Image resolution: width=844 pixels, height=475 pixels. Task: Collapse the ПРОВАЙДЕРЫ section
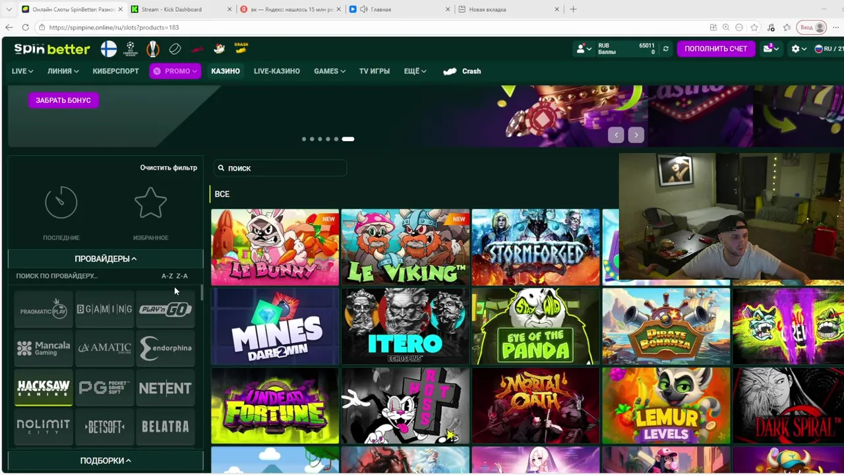(105, 259)
